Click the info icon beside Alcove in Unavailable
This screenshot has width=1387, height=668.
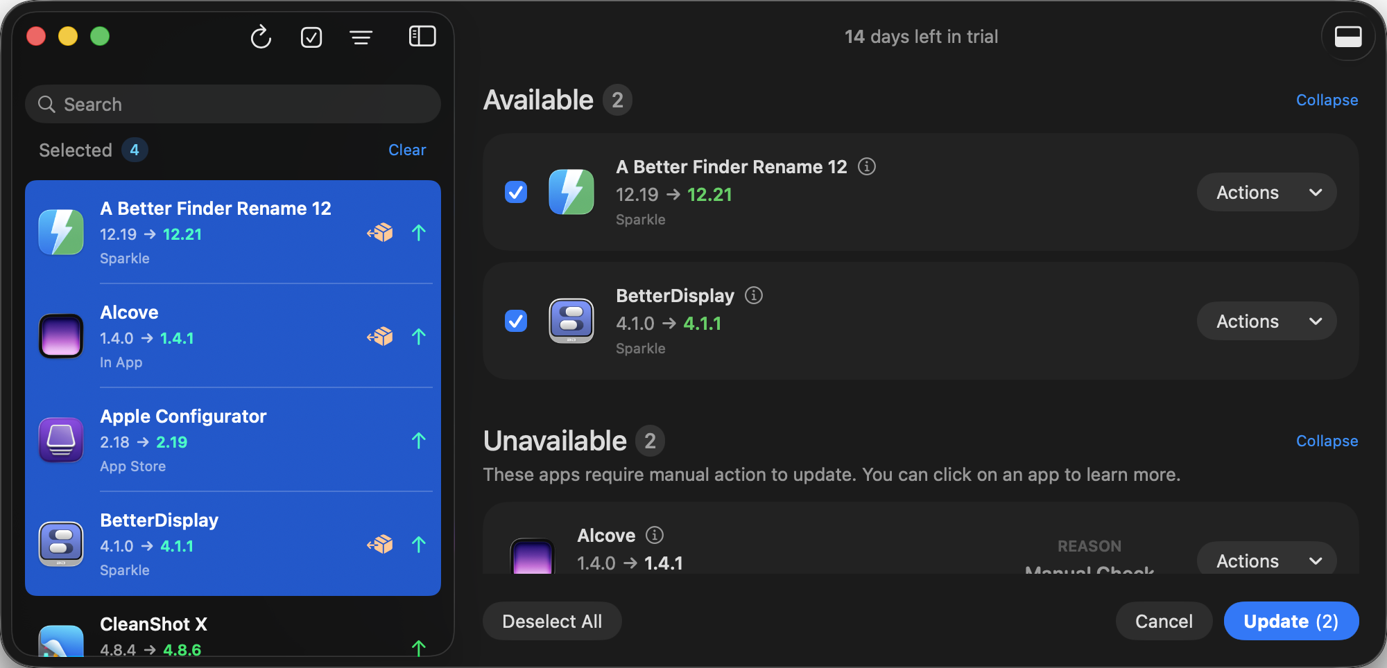[655, 535]
